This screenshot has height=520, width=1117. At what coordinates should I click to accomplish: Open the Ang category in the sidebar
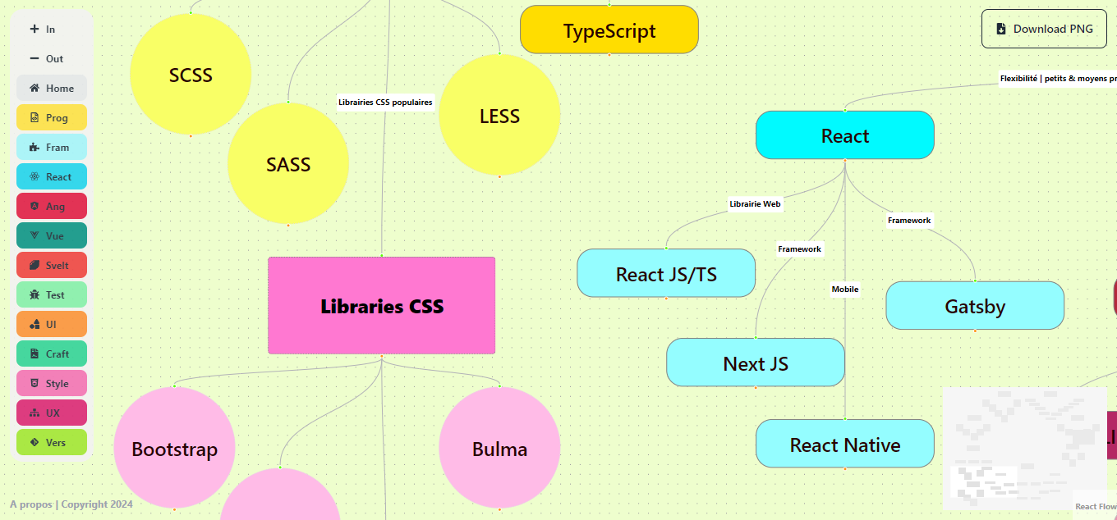[51, 206]
